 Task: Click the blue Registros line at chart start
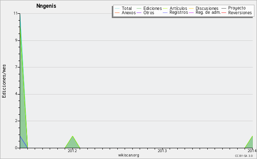pyautogui.click(x=24, y=142)
